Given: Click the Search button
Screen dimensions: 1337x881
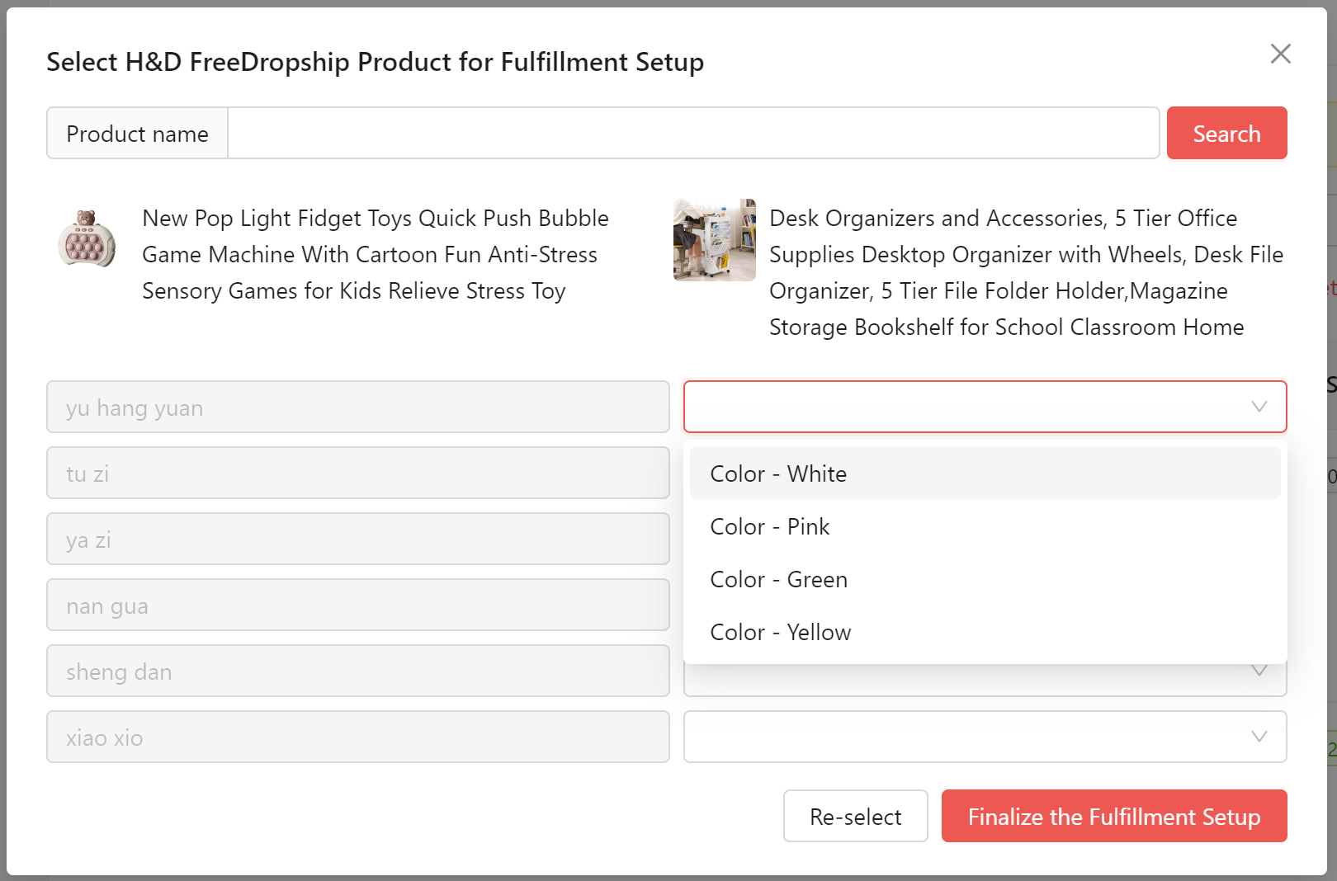Looking at the screenshot, I should (x=1226, y=133).
